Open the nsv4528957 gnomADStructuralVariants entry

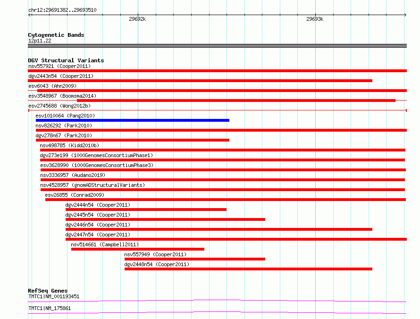(x=92, y=185)
